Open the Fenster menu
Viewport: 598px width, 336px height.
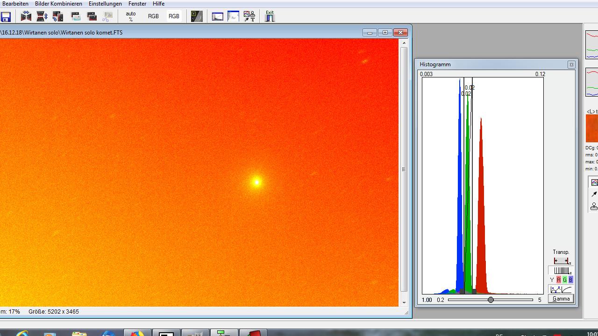137,4
